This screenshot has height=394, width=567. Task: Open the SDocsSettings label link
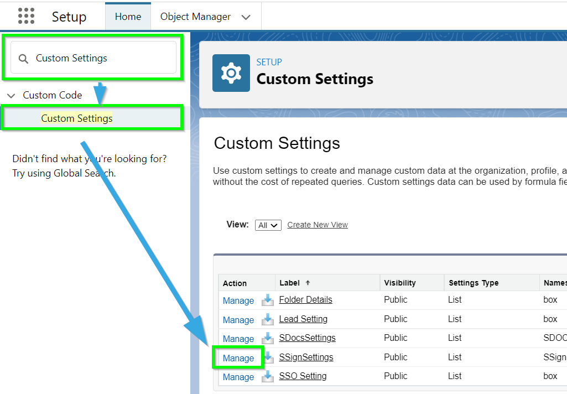[x=308, y=338]
